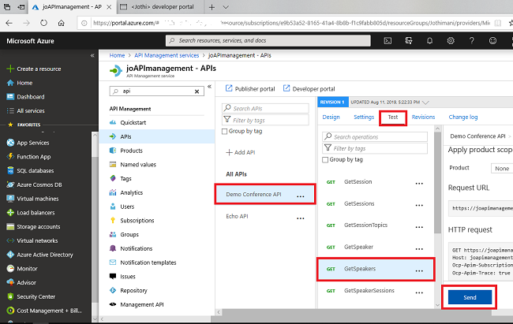Open Monitor in favorites

point(27,269)
